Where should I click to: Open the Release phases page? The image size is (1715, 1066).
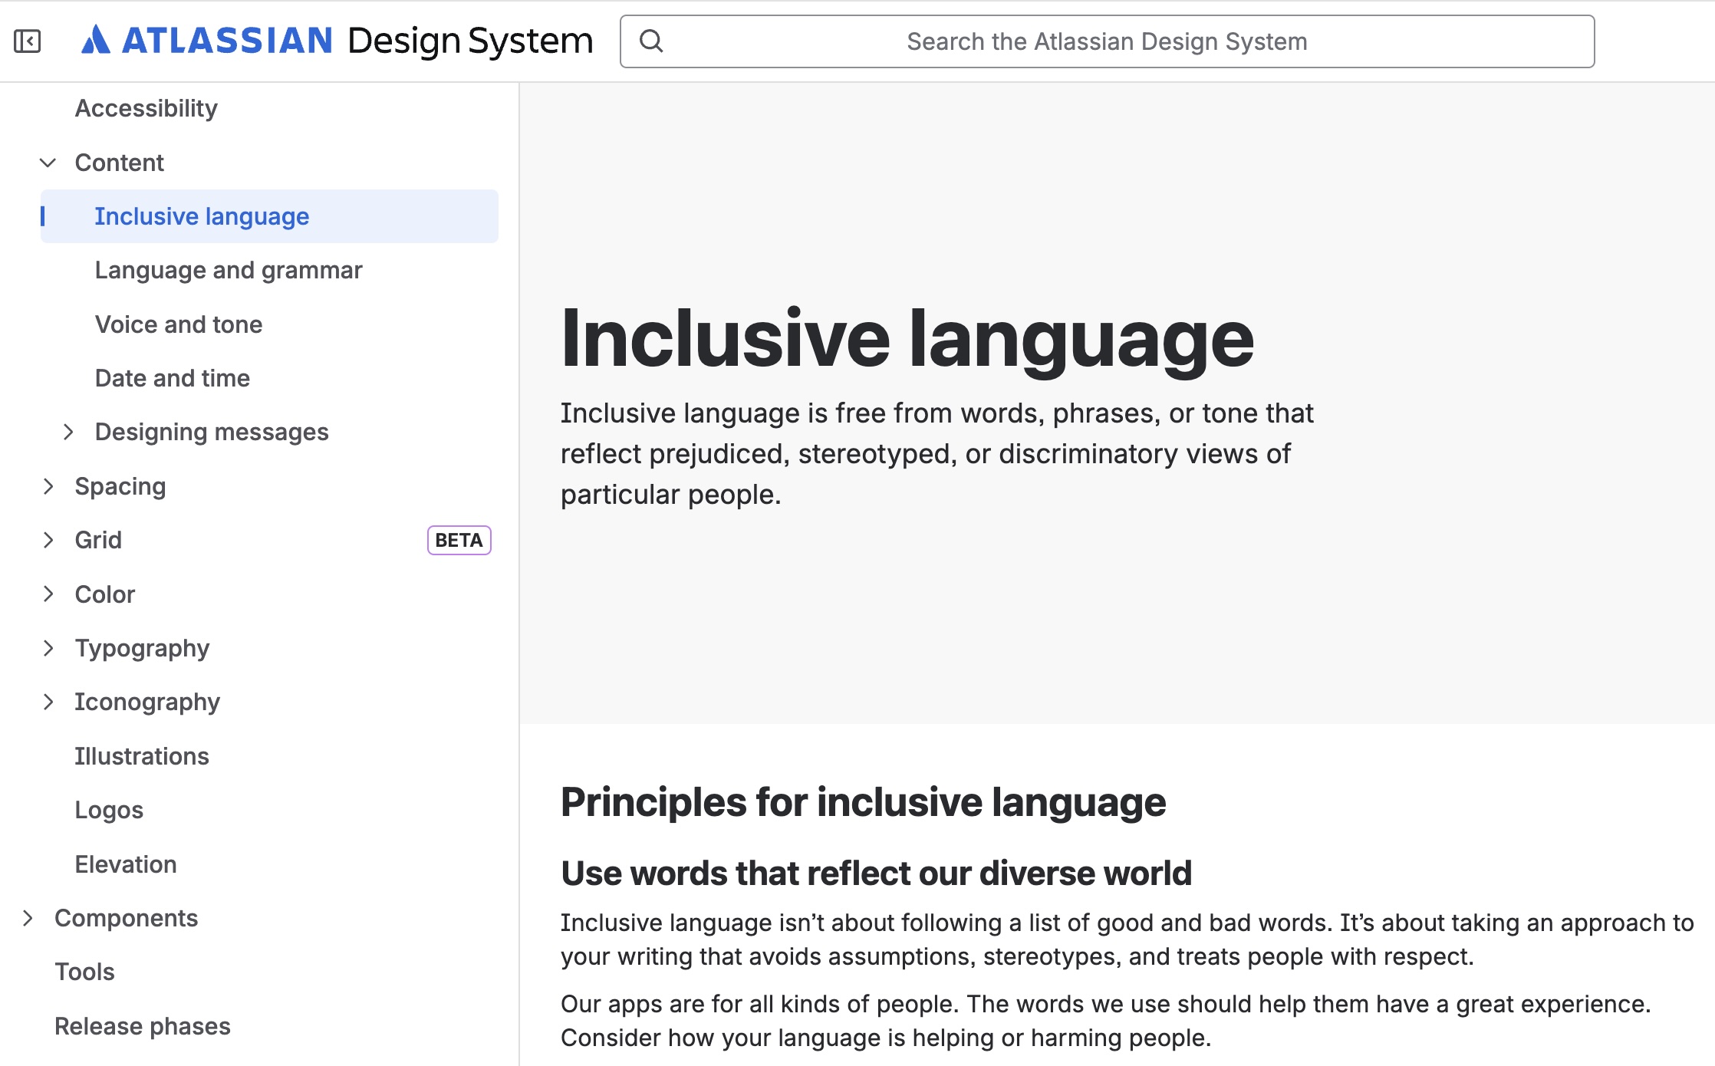[143, 1026]
